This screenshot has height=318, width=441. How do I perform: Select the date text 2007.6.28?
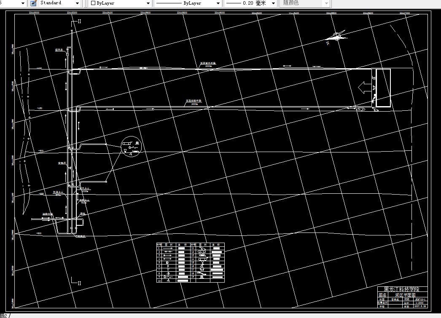pyautogui.click(x=420, y=306)
